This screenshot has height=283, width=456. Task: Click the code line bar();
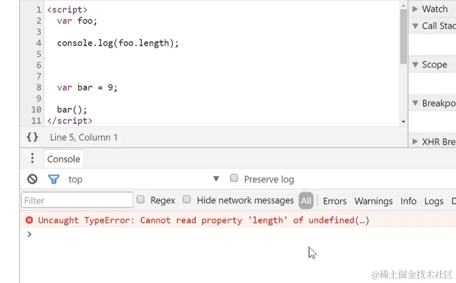(x=72, y=110)
